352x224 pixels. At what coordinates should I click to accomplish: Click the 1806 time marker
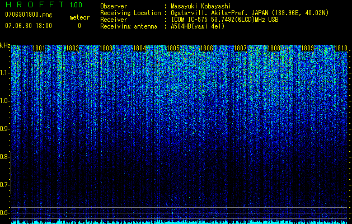[206, 48]
